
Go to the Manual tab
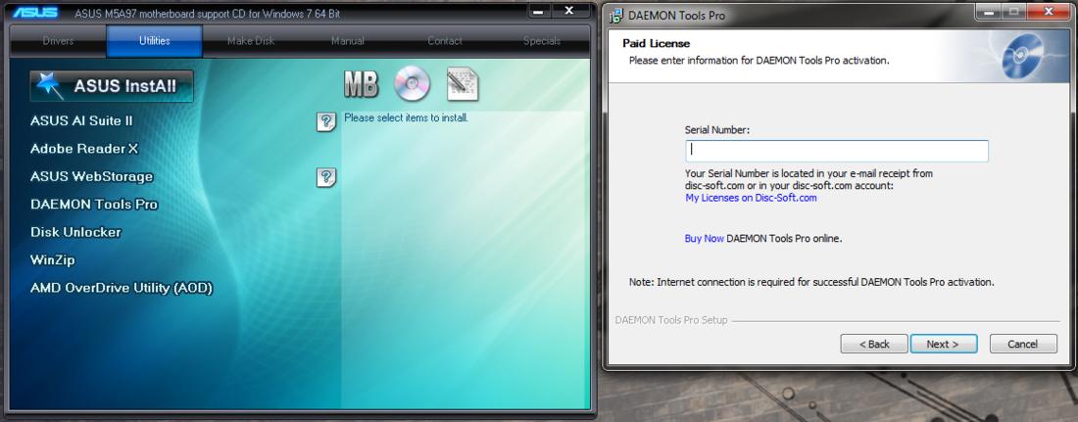(348, 41)
